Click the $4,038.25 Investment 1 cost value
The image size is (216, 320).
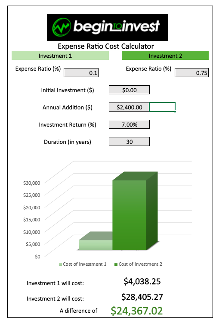[x=142, y=281]
